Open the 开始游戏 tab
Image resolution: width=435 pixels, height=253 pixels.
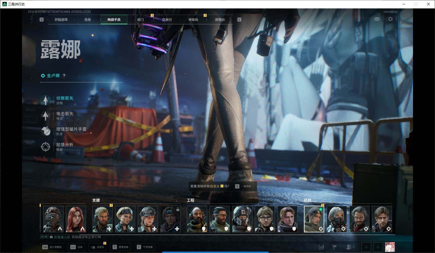(x=61, y=20)
